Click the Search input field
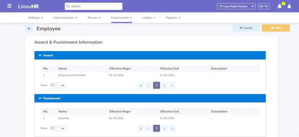This screenshot has height=137, width=299. click(x=93, y=6)
